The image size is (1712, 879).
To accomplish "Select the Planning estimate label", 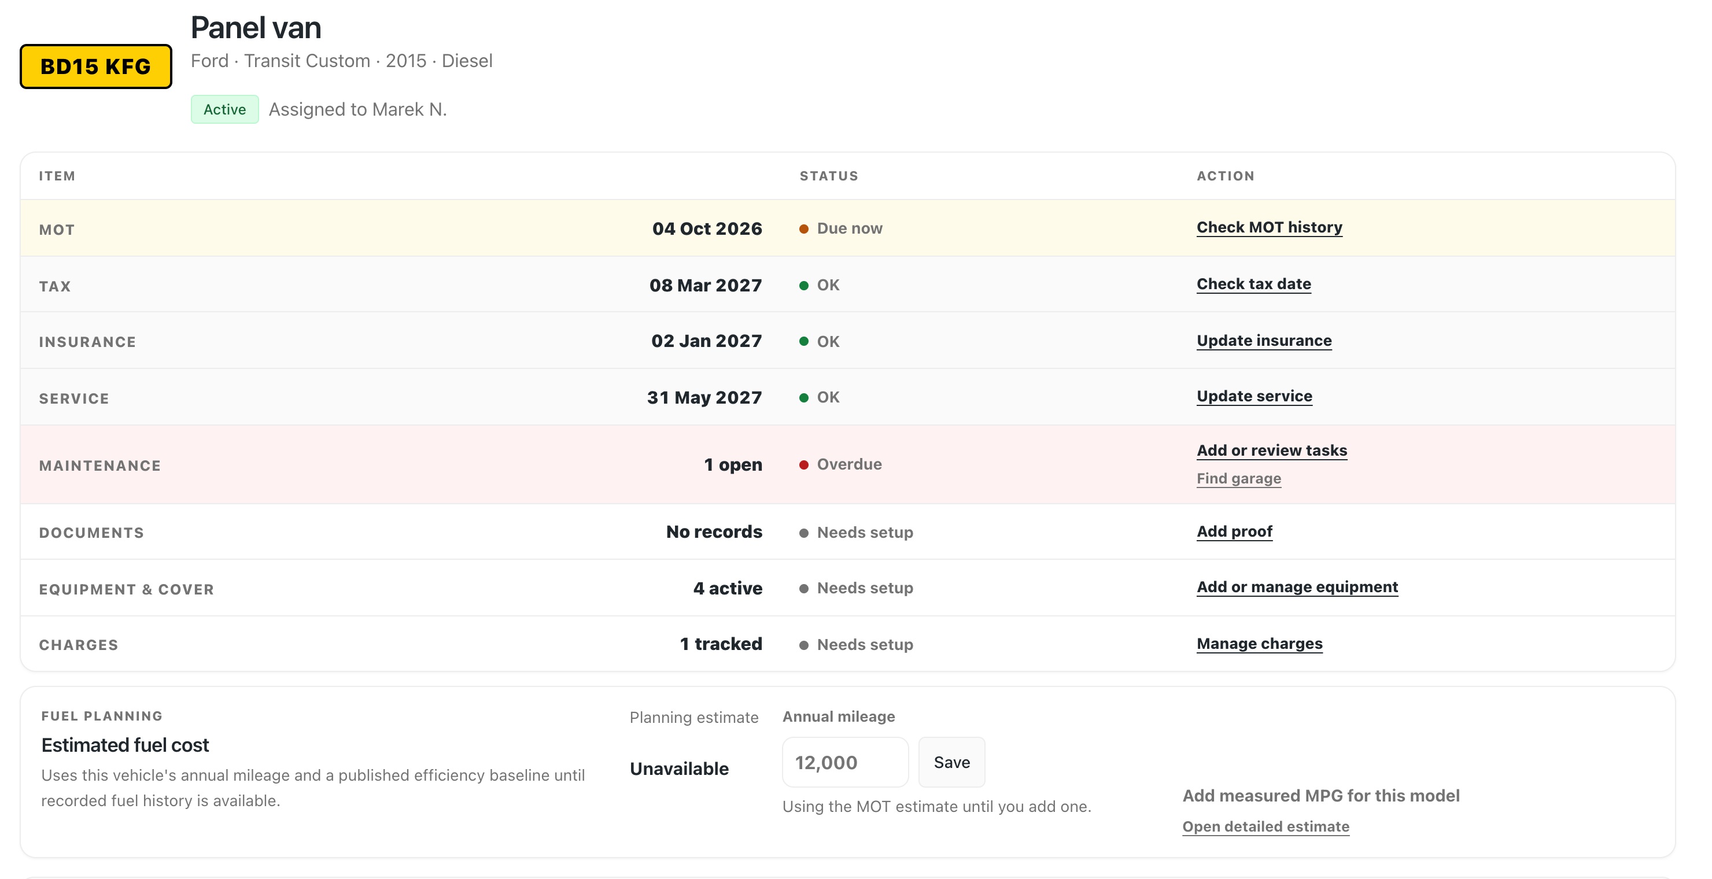I will click(x=694, y=718).
